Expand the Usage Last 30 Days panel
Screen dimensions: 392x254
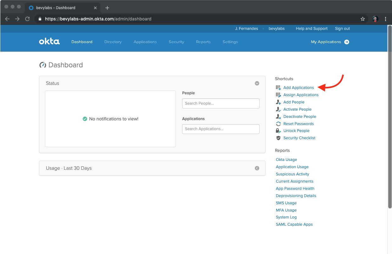(257, 168)
